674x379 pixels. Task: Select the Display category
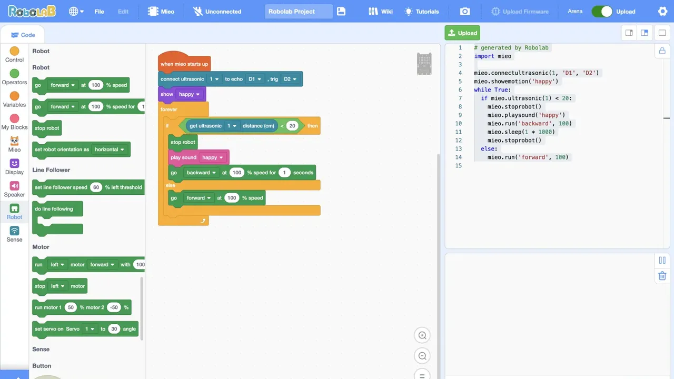click(x=14, y=167)
